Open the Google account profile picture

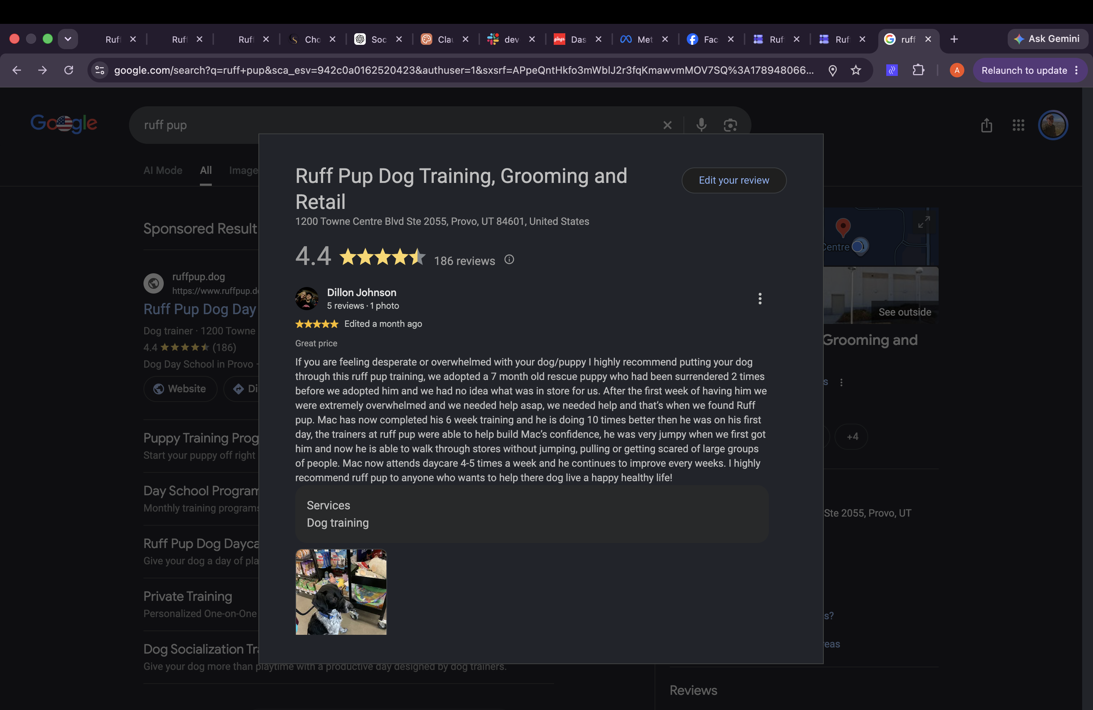[1053, 125]
